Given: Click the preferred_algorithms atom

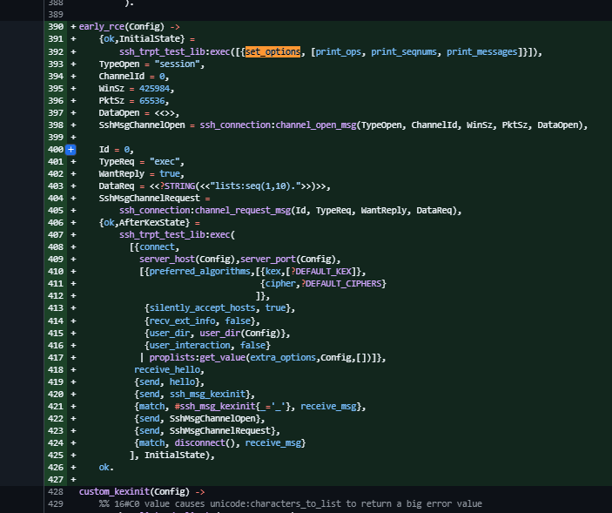Looking at the screenshot, I should [199, 272].
